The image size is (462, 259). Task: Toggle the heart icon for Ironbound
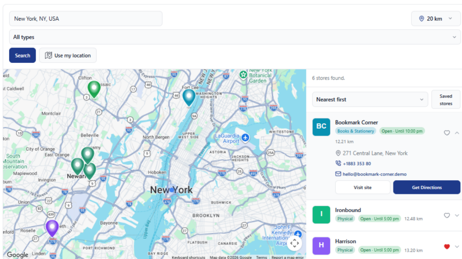[x=447, y=215]
